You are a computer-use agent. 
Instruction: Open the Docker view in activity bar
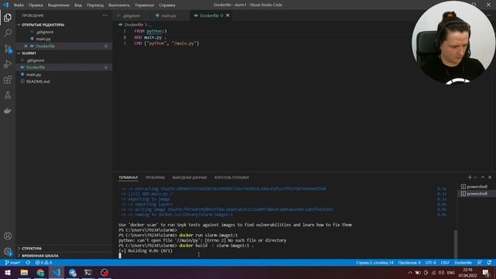coord(8,111)
